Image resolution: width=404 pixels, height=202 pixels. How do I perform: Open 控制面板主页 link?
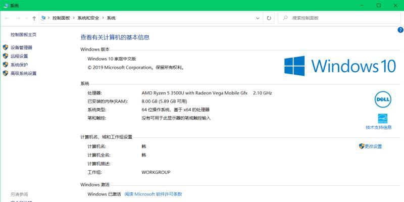pos(23,34)
